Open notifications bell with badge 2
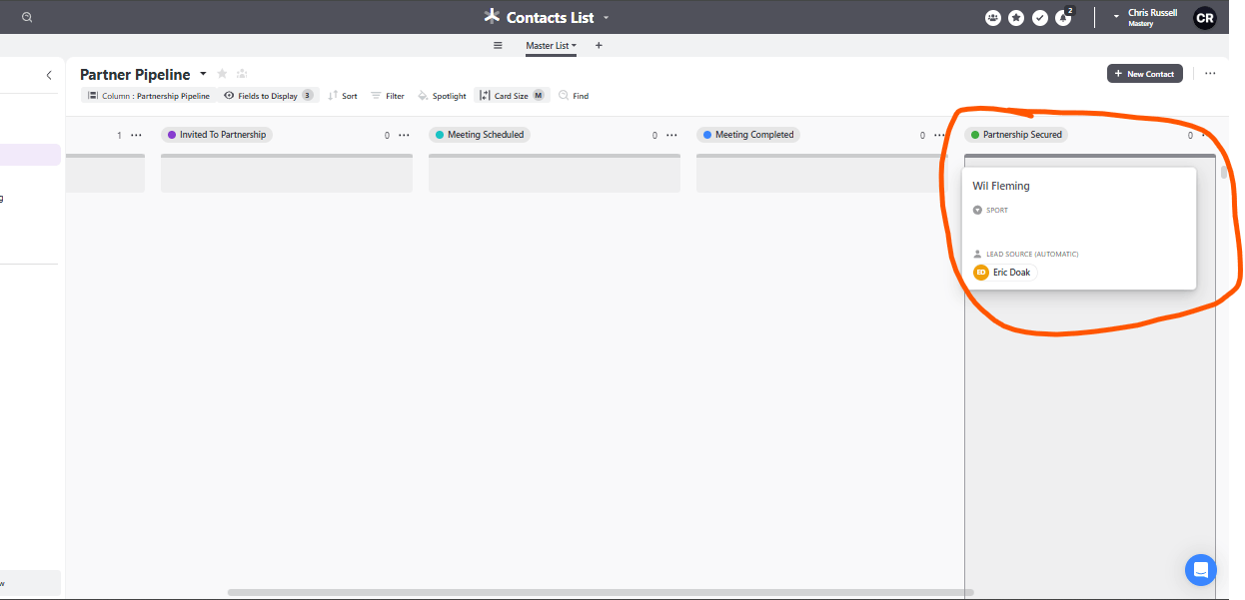The height and width of the screenshot is (600, 1245). (1063, 17)
